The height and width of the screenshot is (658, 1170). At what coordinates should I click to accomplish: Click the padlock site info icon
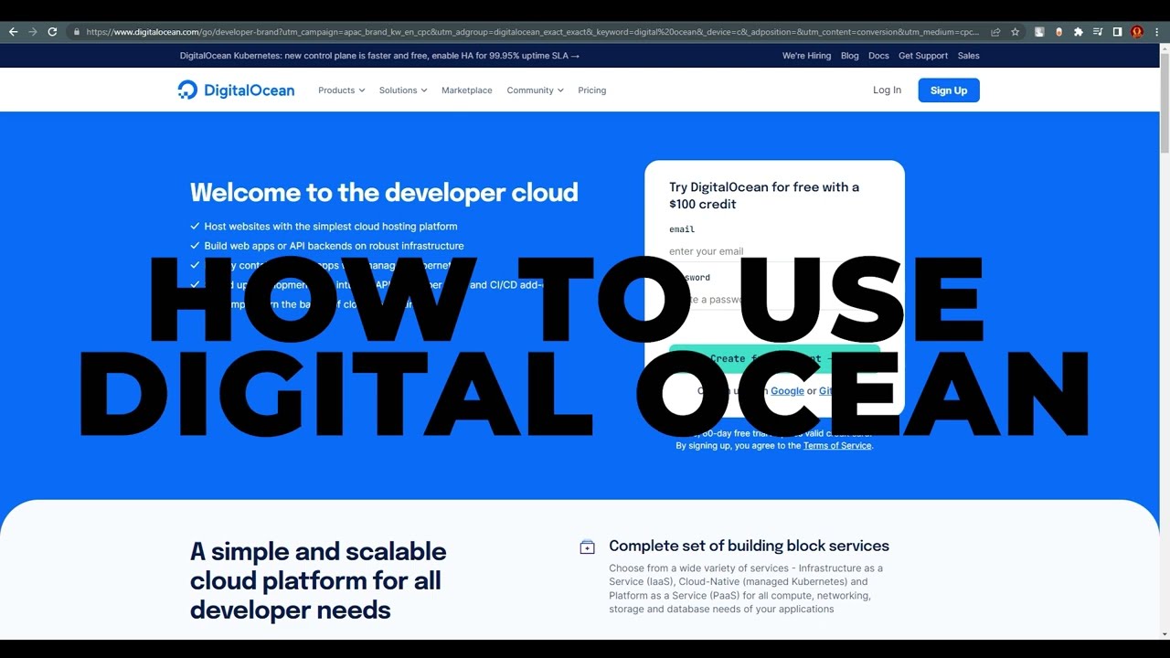click(x=76, y=32)
